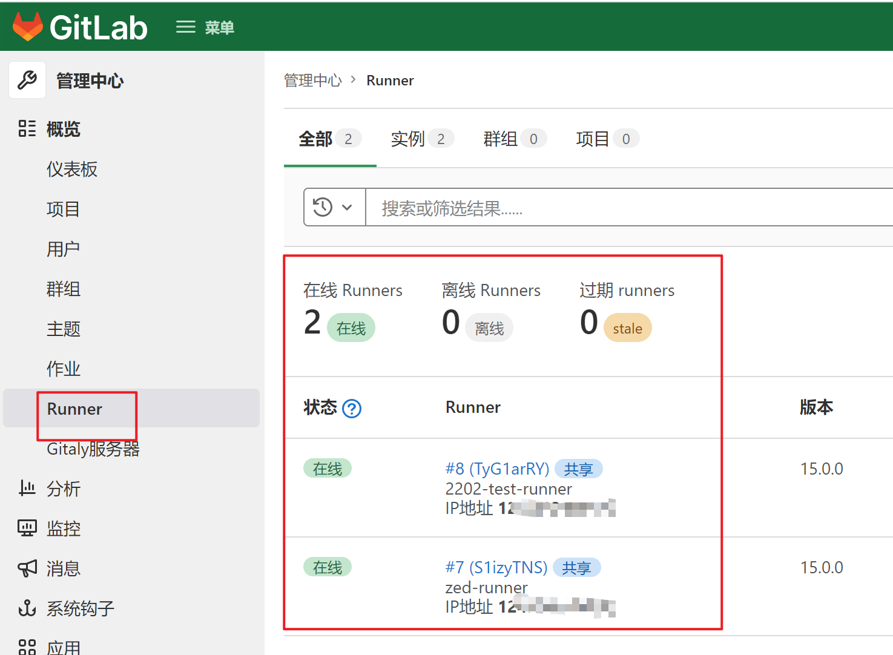Screen dimensions: 893x655
Task: Click 共享 badge of runner #8
Action: 578,469
